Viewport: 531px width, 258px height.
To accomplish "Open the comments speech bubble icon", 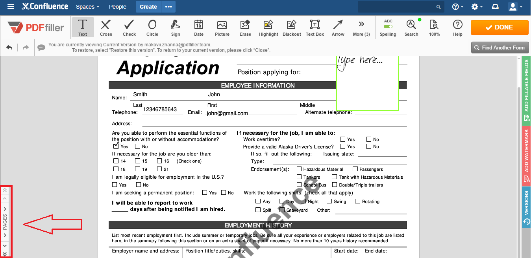I will tap(41, 48).
